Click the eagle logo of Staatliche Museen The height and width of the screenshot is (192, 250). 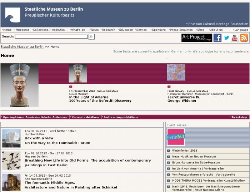coord(13,15)
